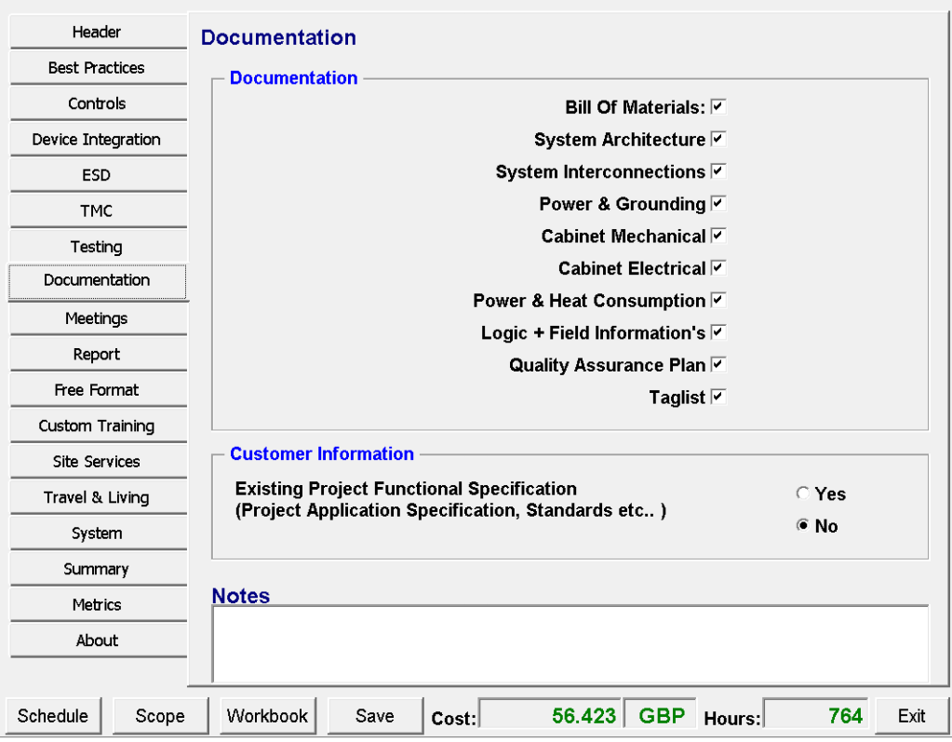Switch to the Best Practices tab
Image resolution: width=952 pixels, height=742 pixels.
pyautogui.click(x=97, y=68)
